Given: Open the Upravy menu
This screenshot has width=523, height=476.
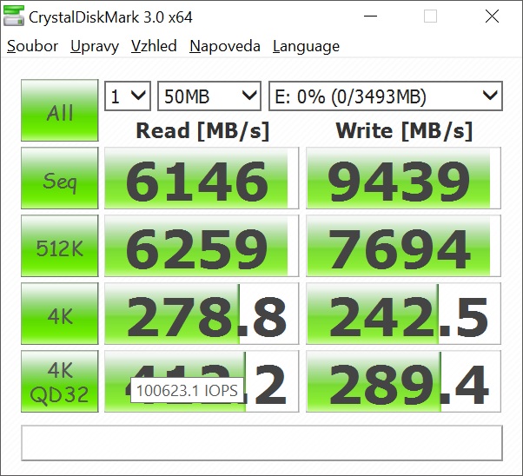Looking at the screenshot, I should [x=95, y=46].
